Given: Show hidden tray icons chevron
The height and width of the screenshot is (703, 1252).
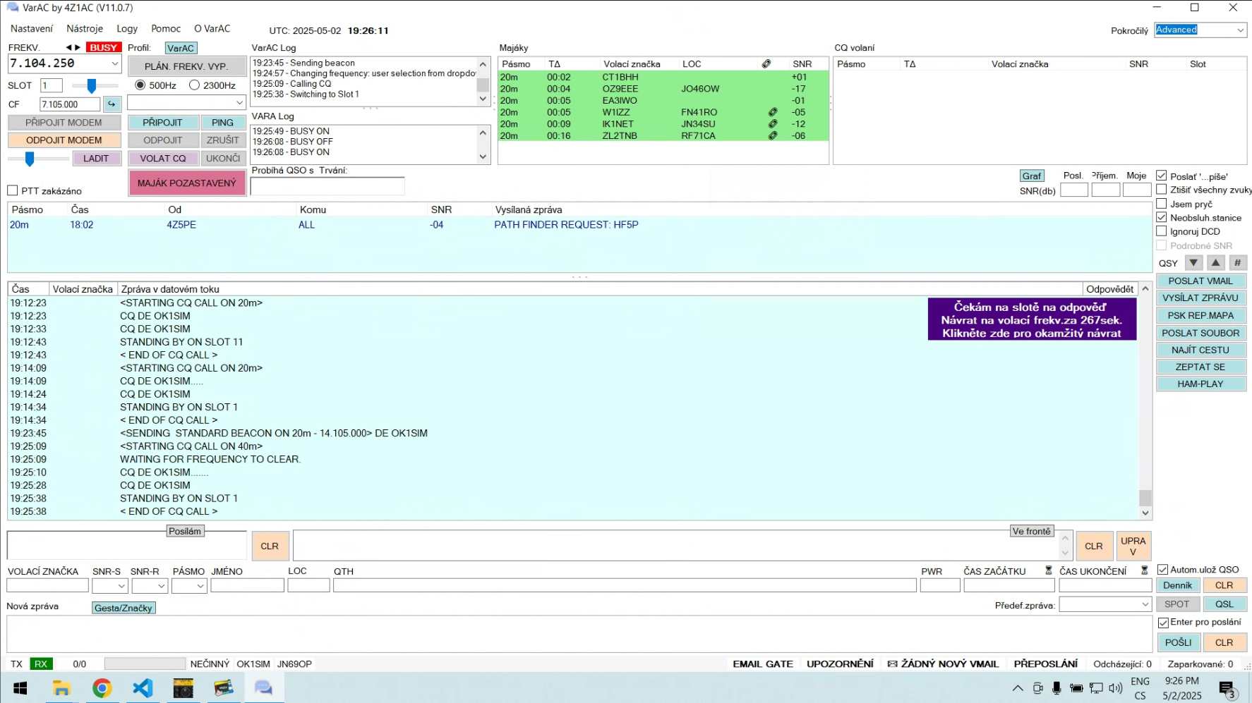Looking at the screenshot, I should coord(1017,688).
